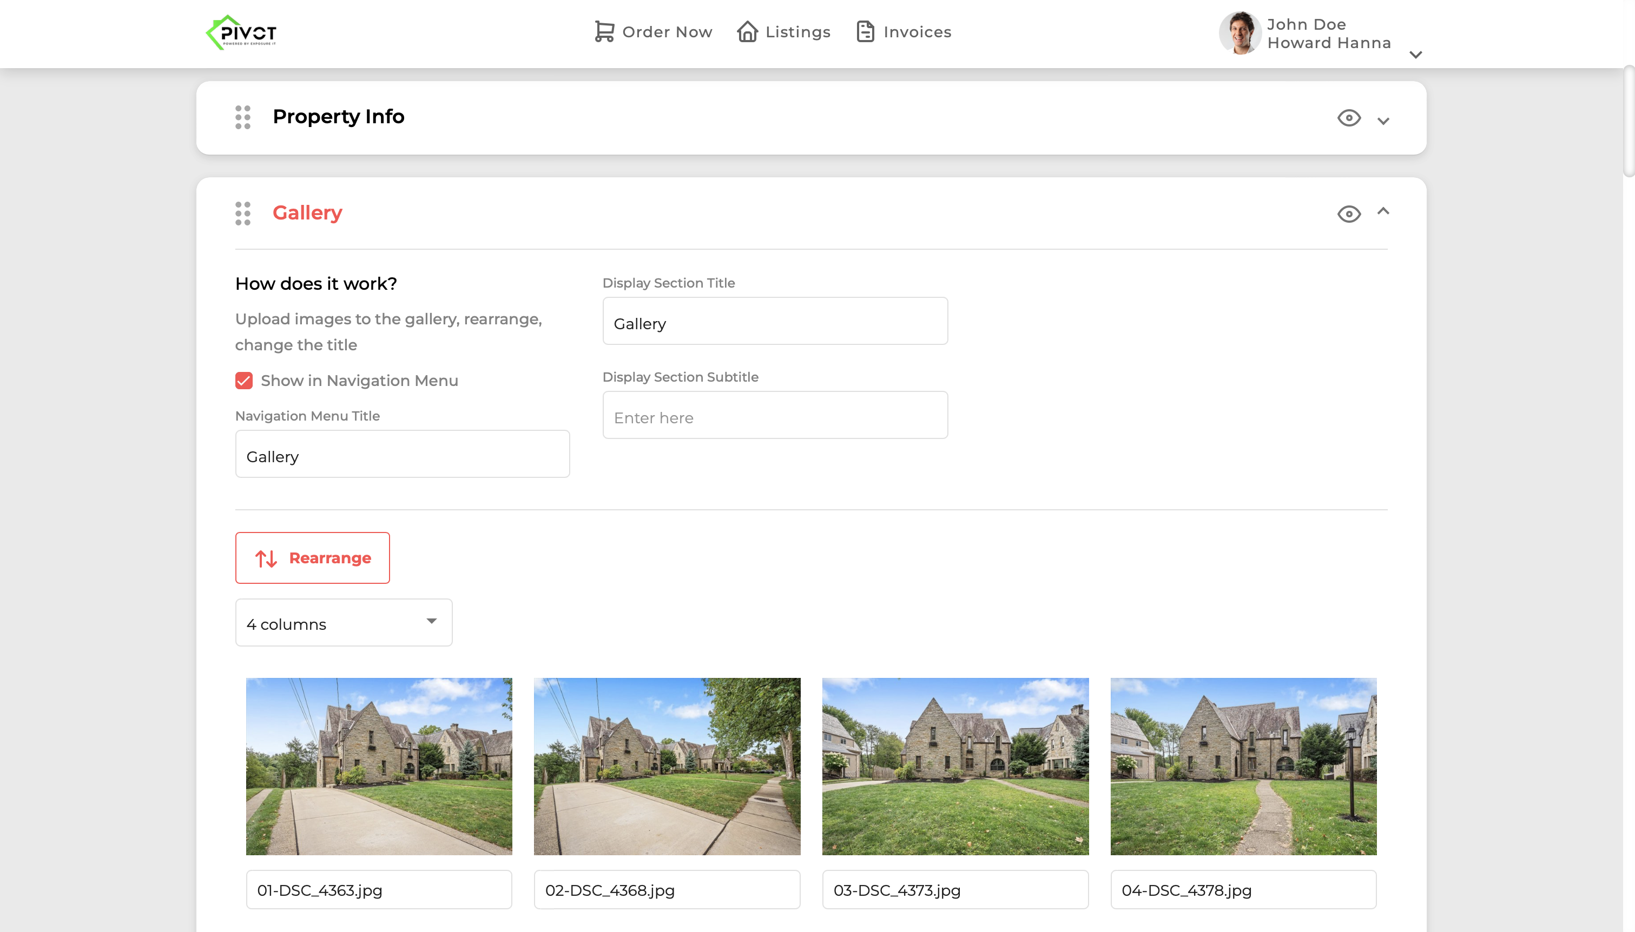Select the 03-DSC_4373.jpg image thumbnail

pos(955,766)
